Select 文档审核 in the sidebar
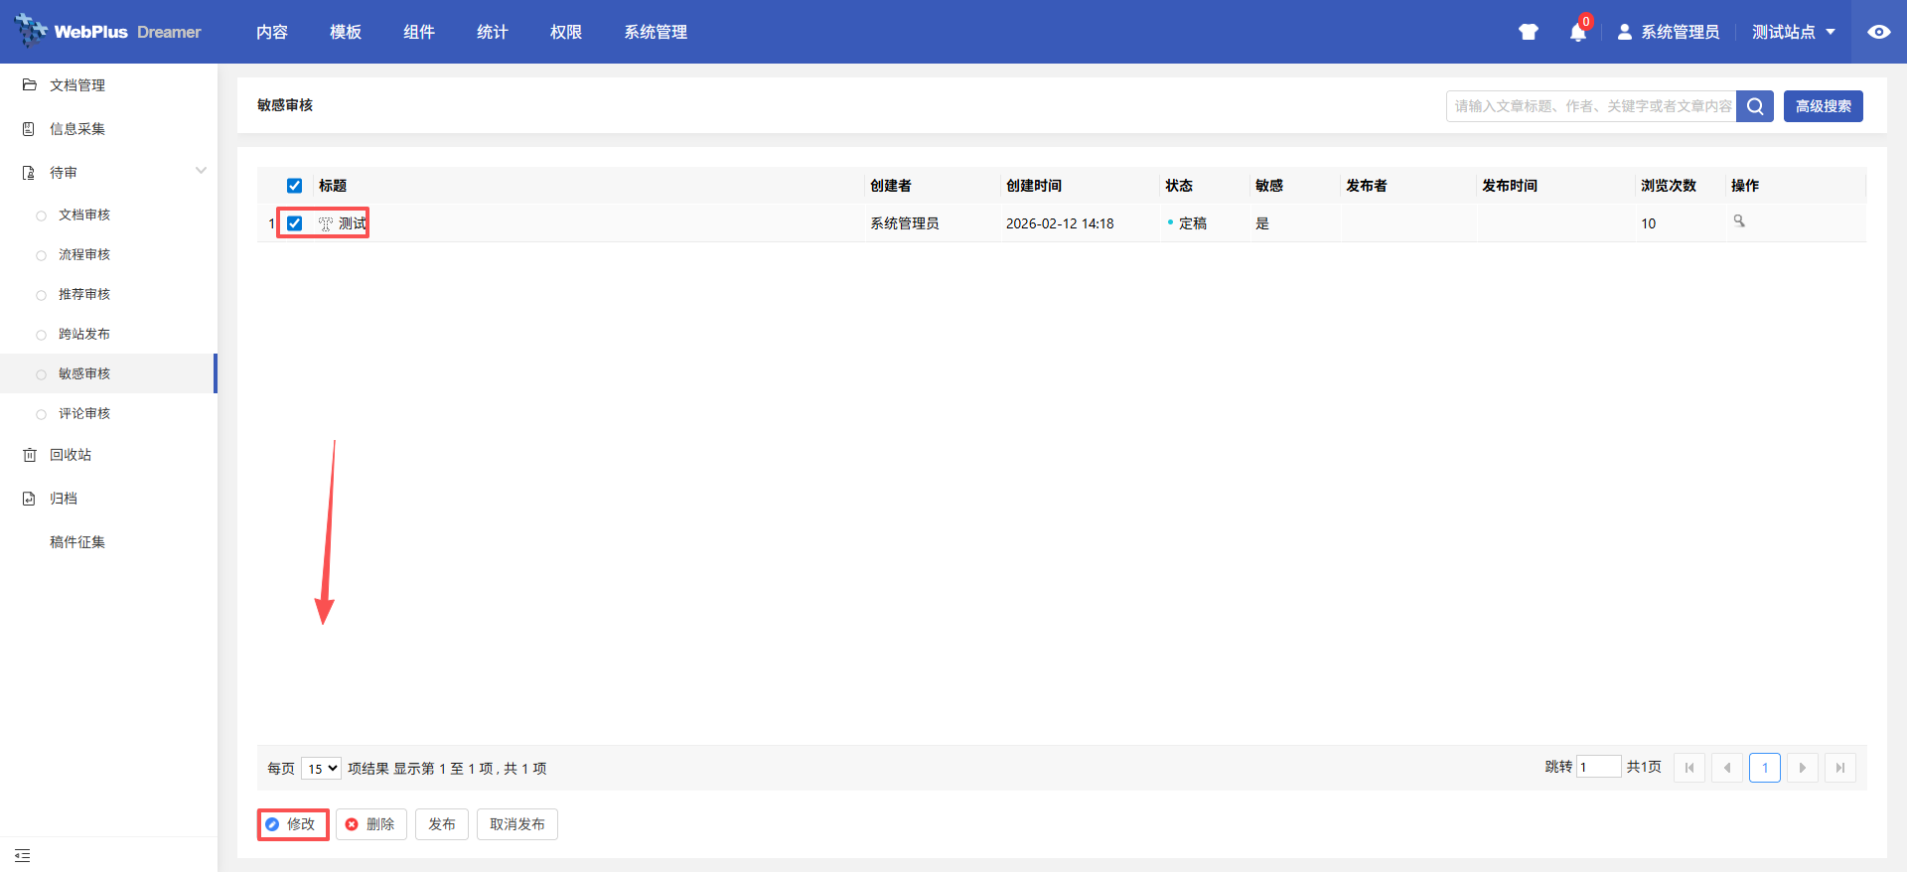This screenshot has height=872, width=1907. (x=84, y=215)
